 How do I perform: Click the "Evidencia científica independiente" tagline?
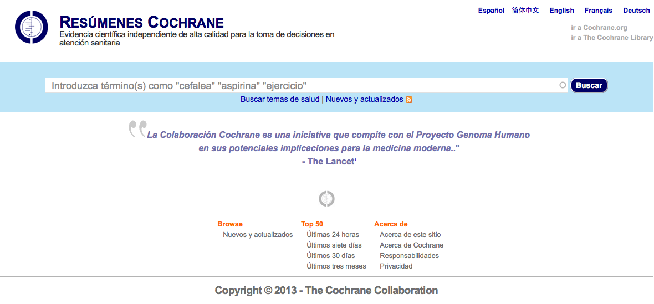tap(197, 38)
